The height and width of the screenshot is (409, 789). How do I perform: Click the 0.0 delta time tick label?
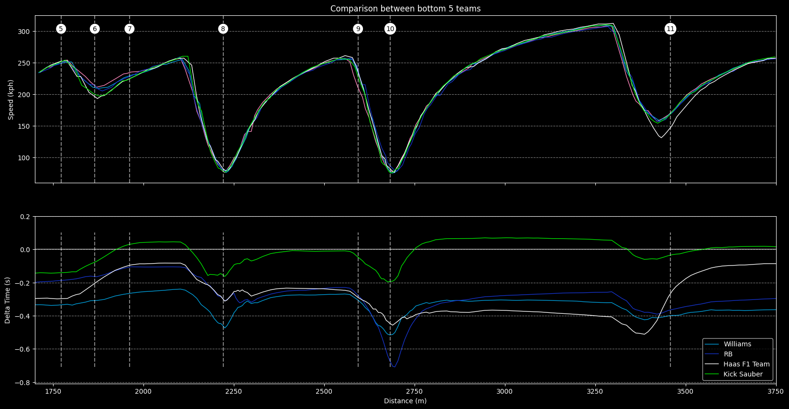click(x=25, y=250)
